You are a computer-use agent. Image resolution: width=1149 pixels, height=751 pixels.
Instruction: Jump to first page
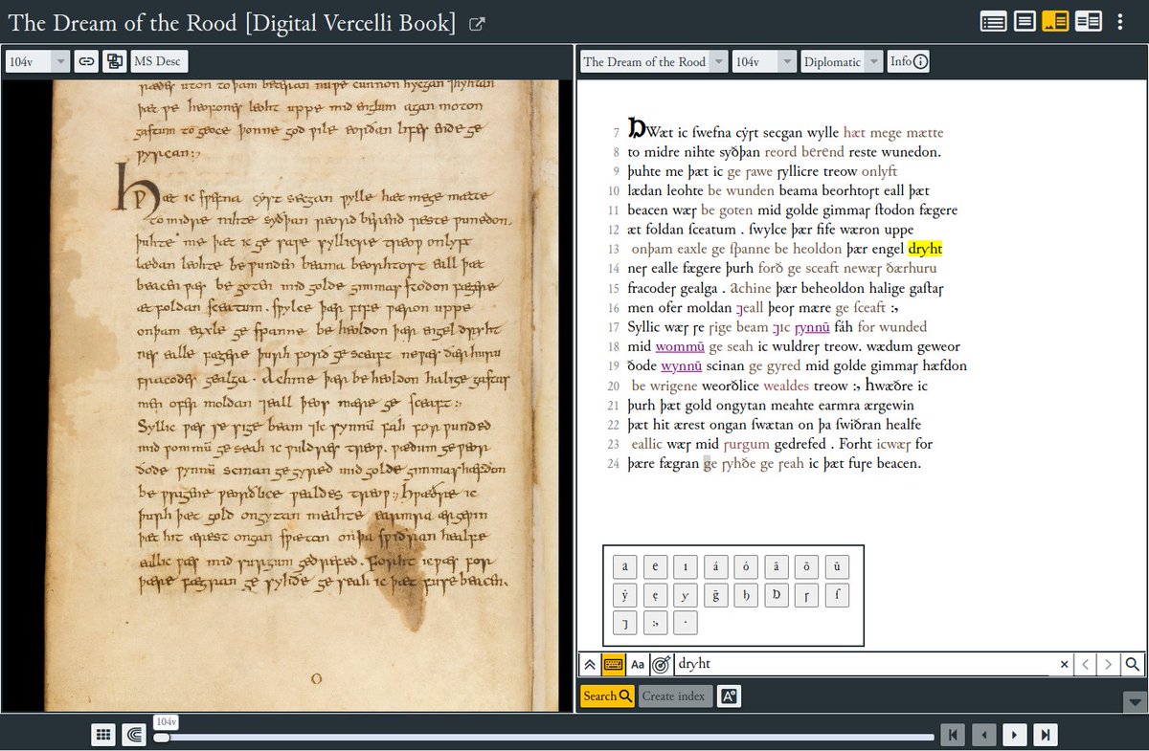pos(952,735)
